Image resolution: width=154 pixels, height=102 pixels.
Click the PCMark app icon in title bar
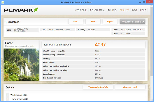click(3, 2)
